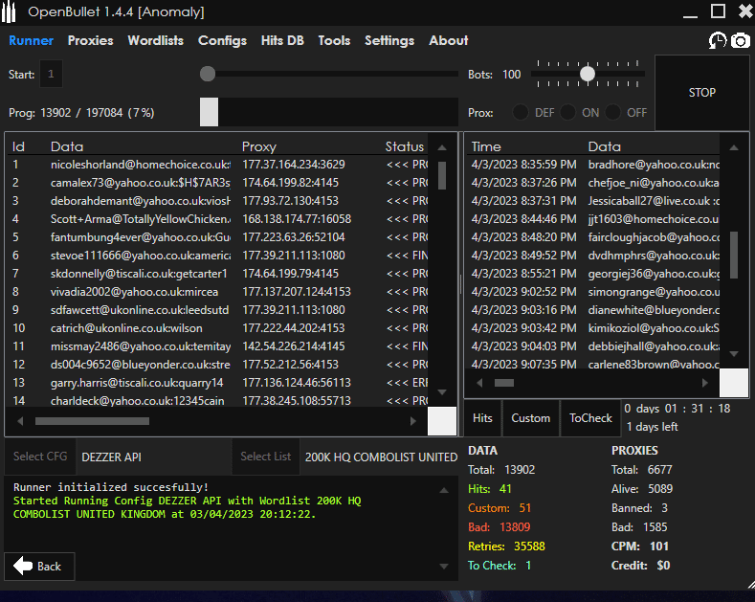Click right arrow of bot list horizontal scrollbar
Screen dimensions: 755x602
click(x=413, y=420)
